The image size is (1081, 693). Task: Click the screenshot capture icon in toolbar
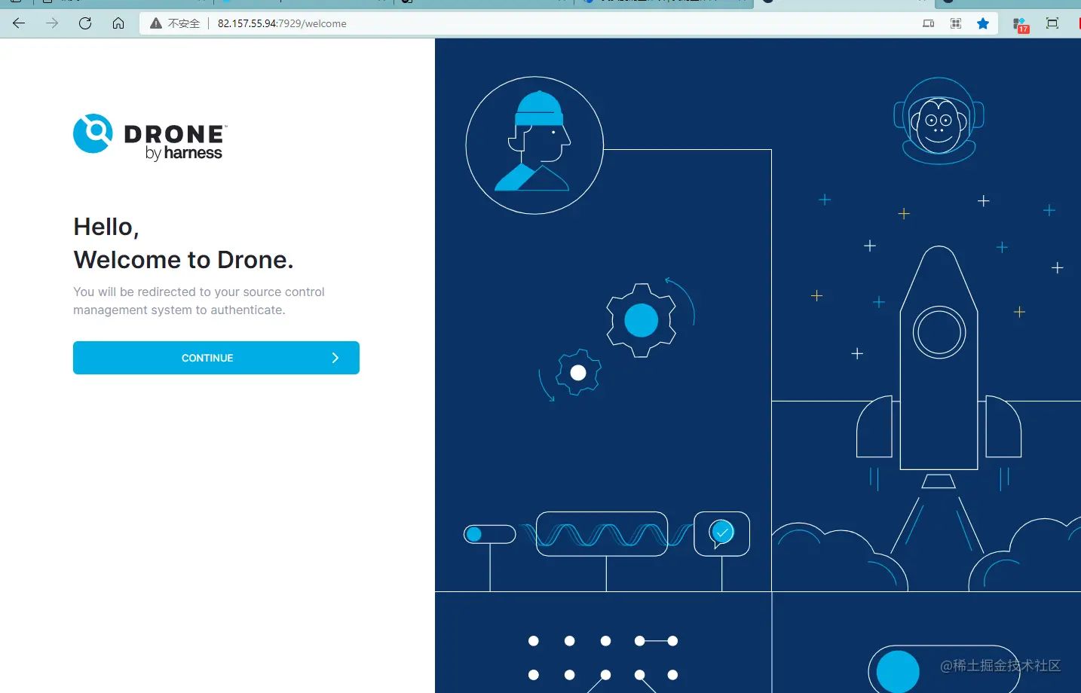pyautogui.click(x=1052, y=23)
